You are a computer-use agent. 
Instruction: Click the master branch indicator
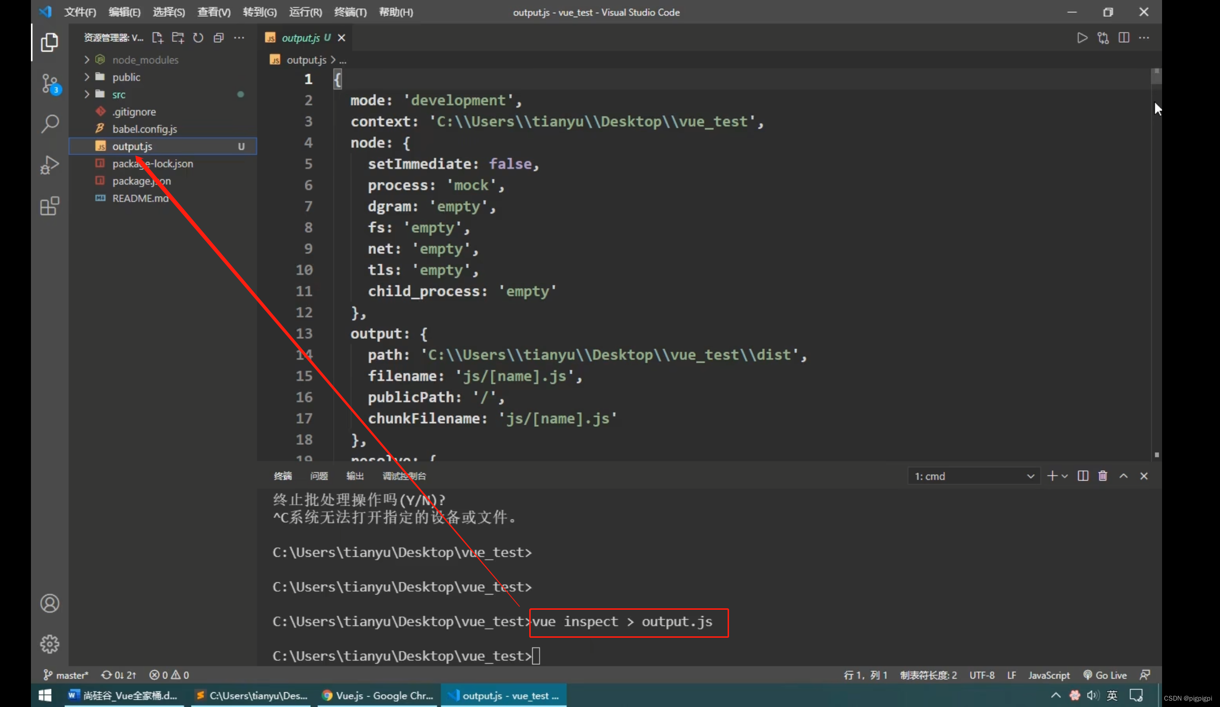click(66, 675)
